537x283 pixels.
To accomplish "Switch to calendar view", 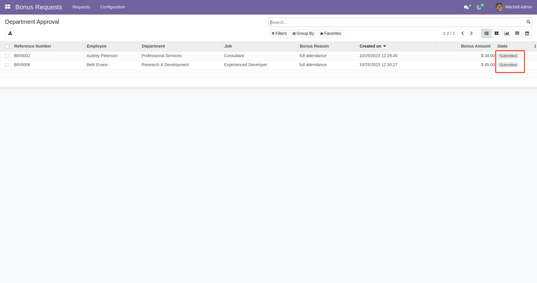I will click(527, 33).
